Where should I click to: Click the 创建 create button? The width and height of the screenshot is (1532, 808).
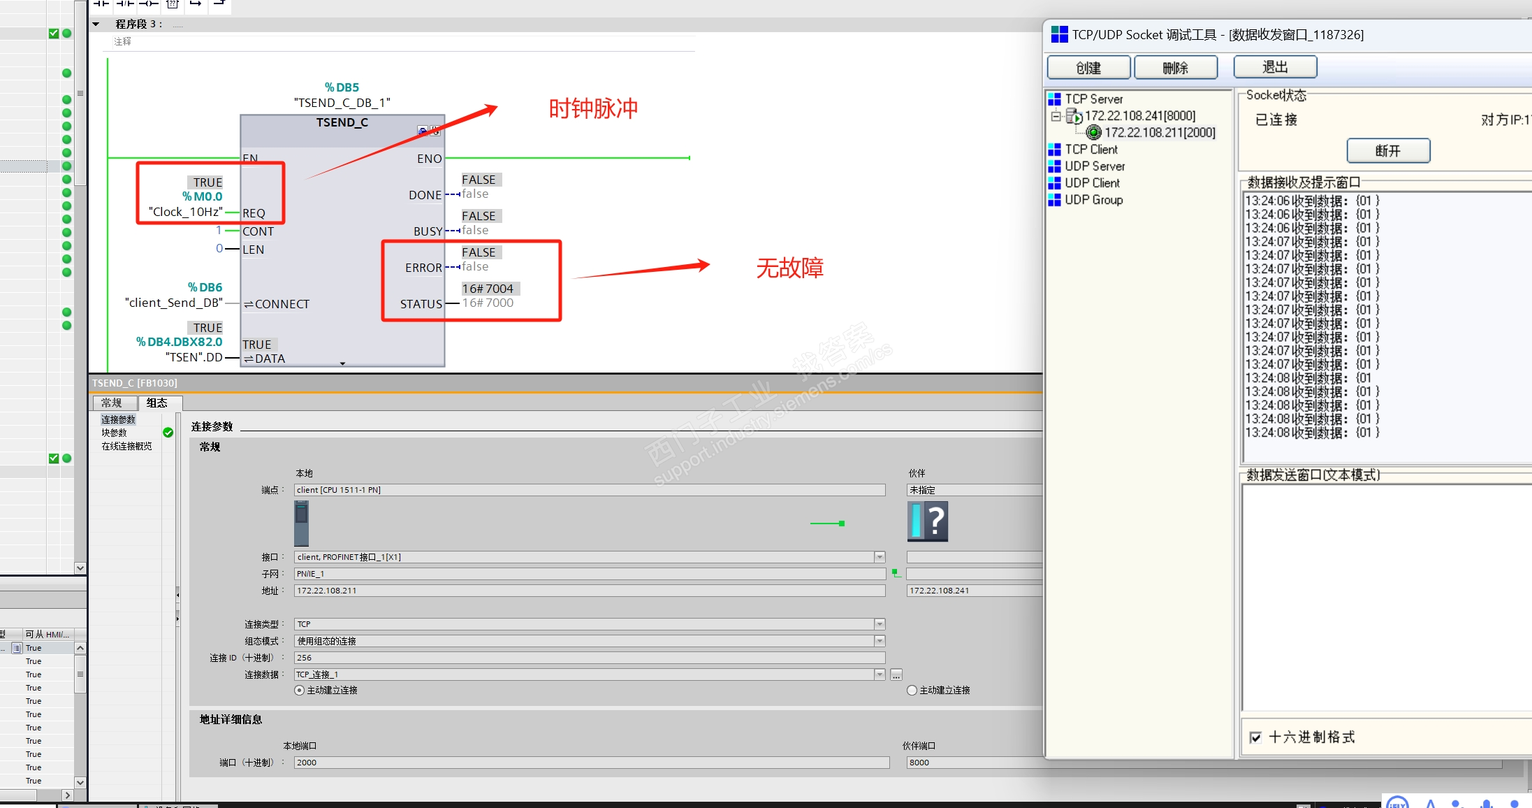coord(1088,68)
